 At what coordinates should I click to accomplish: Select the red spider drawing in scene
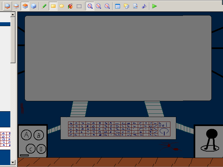tap(170, 146)
